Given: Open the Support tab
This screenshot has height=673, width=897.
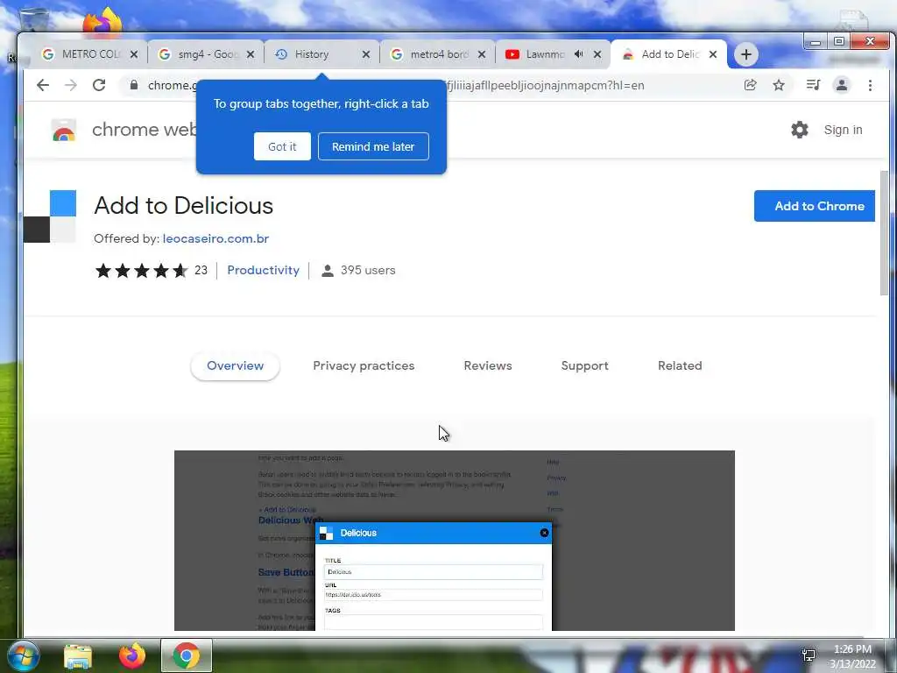Looking at the screenshot, I should tap(584, 365).
